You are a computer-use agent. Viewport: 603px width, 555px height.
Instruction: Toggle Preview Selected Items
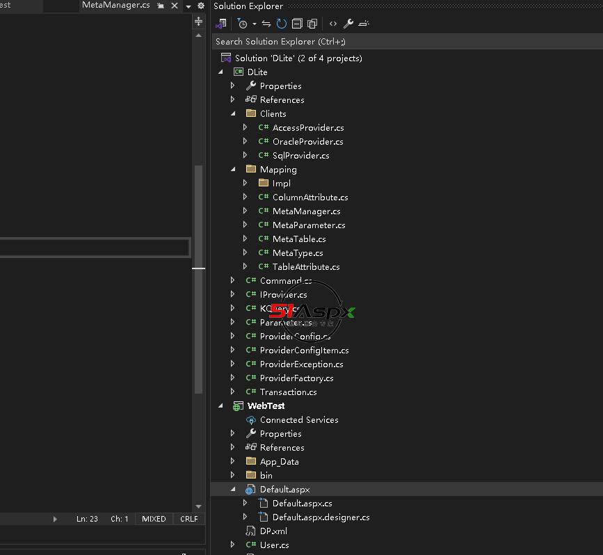[x=364, y=24]
